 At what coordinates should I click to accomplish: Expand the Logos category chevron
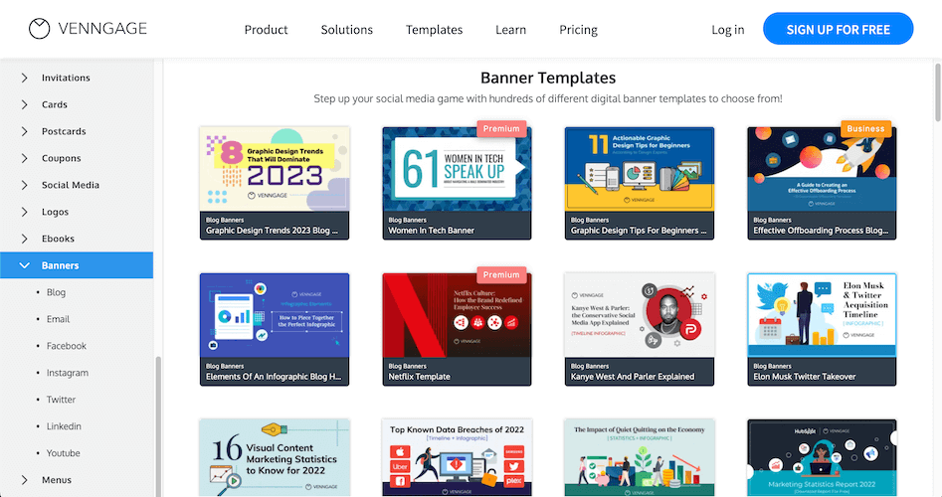pyautogui.click(x=24, y=212)
